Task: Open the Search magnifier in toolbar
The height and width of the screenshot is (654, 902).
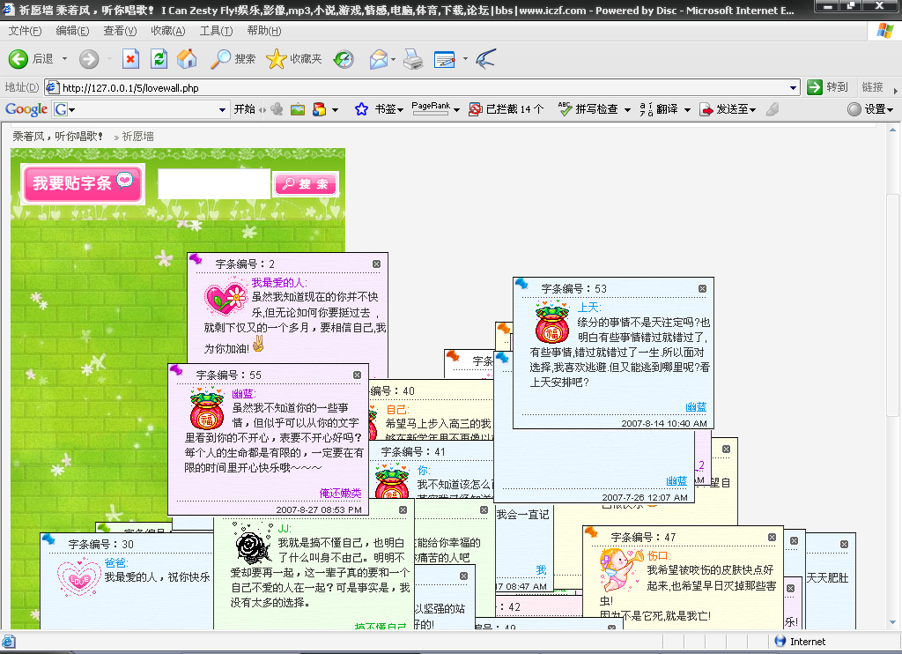Action: point(219,59)
